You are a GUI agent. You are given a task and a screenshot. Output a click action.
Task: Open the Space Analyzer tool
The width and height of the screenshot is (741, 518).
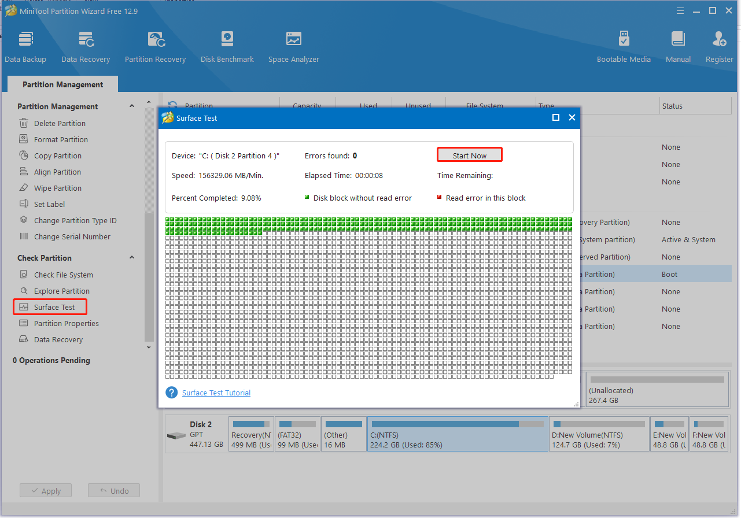coord(294,47)
